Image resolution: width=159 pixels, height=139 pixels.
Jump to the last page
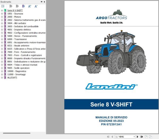click(x=142, y=137)
